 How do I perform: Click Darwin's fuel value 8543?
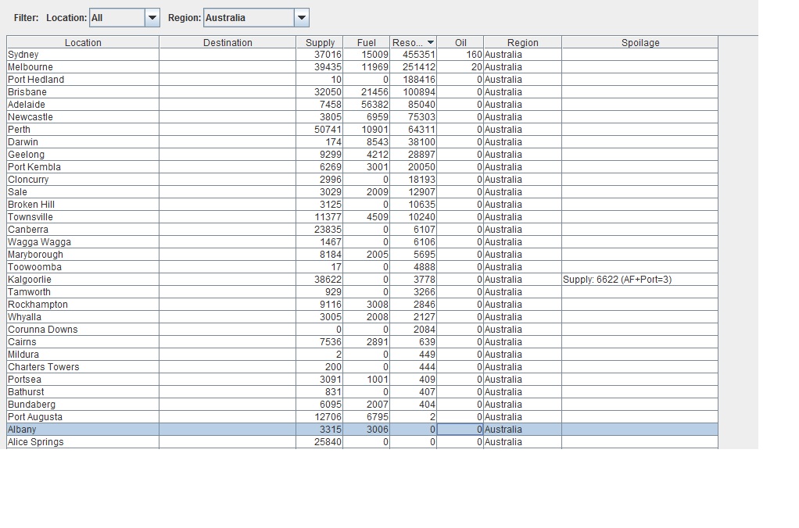[x=377, y=142]
